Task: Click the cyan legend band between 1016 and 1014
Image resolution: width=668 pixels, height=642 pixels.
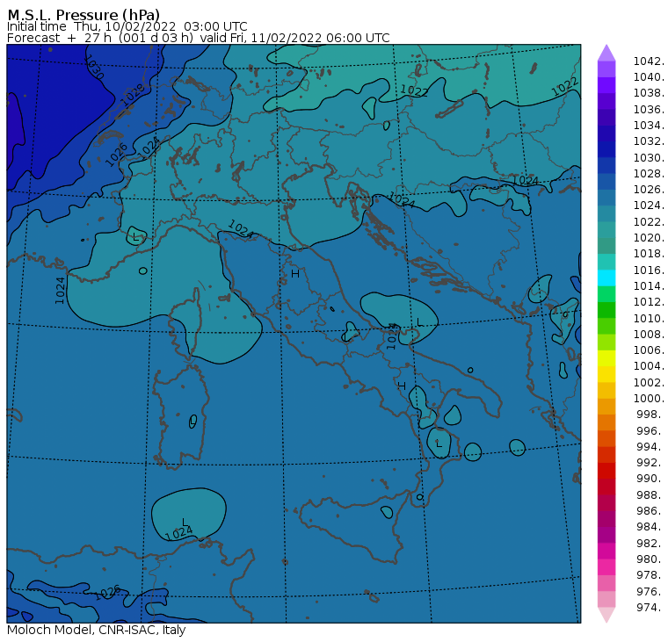Action: 606,278
